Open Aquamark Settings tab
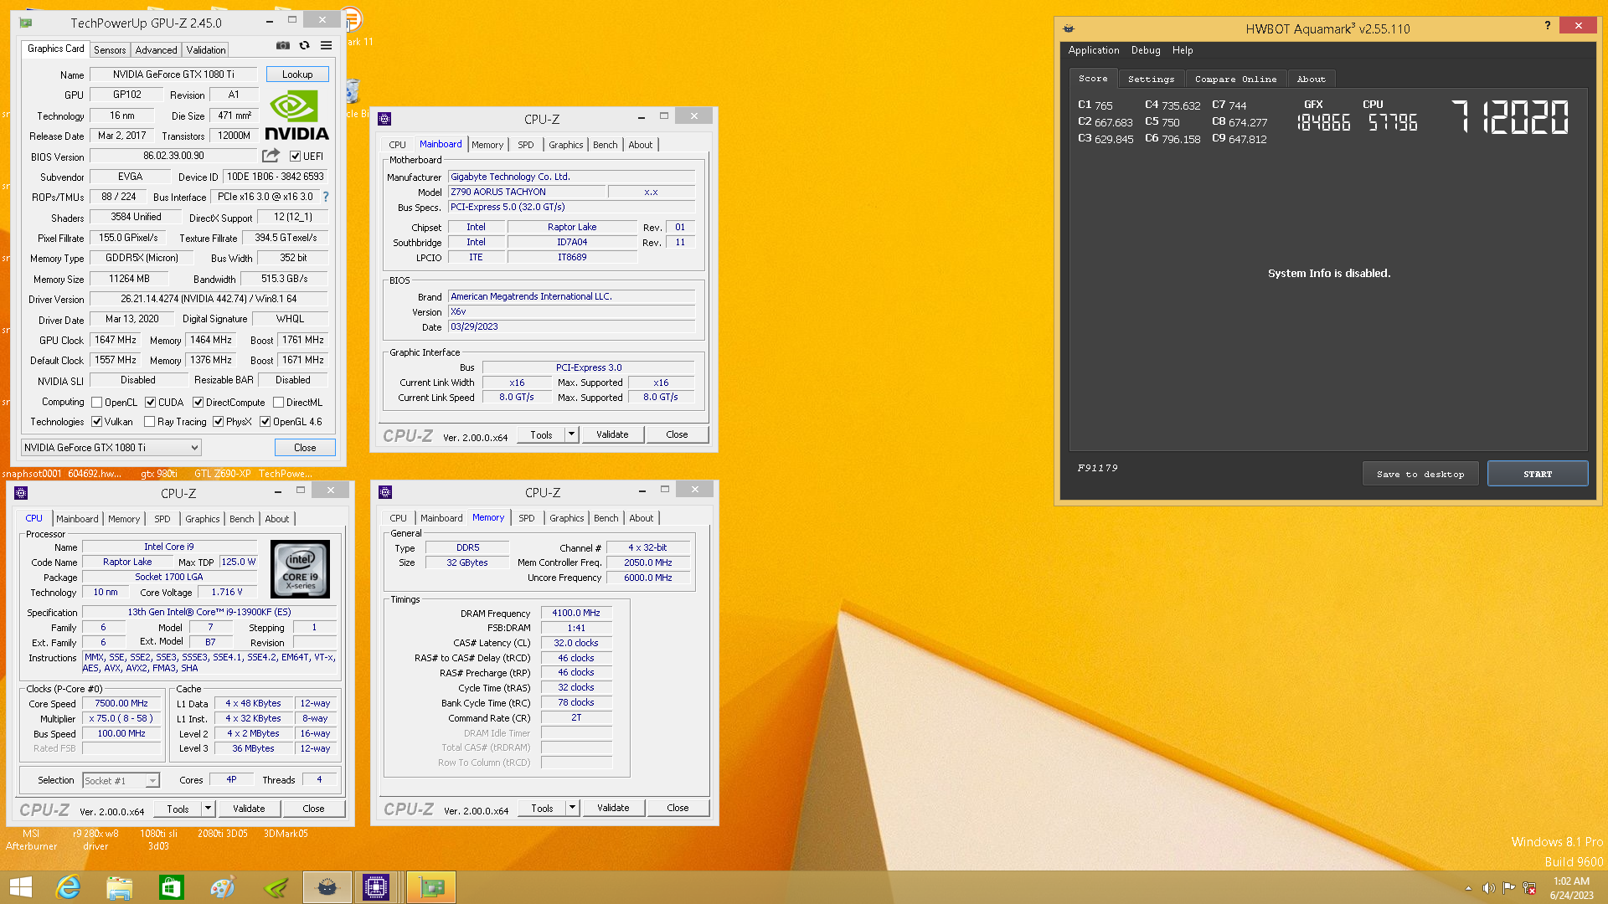 point(1151,79)
